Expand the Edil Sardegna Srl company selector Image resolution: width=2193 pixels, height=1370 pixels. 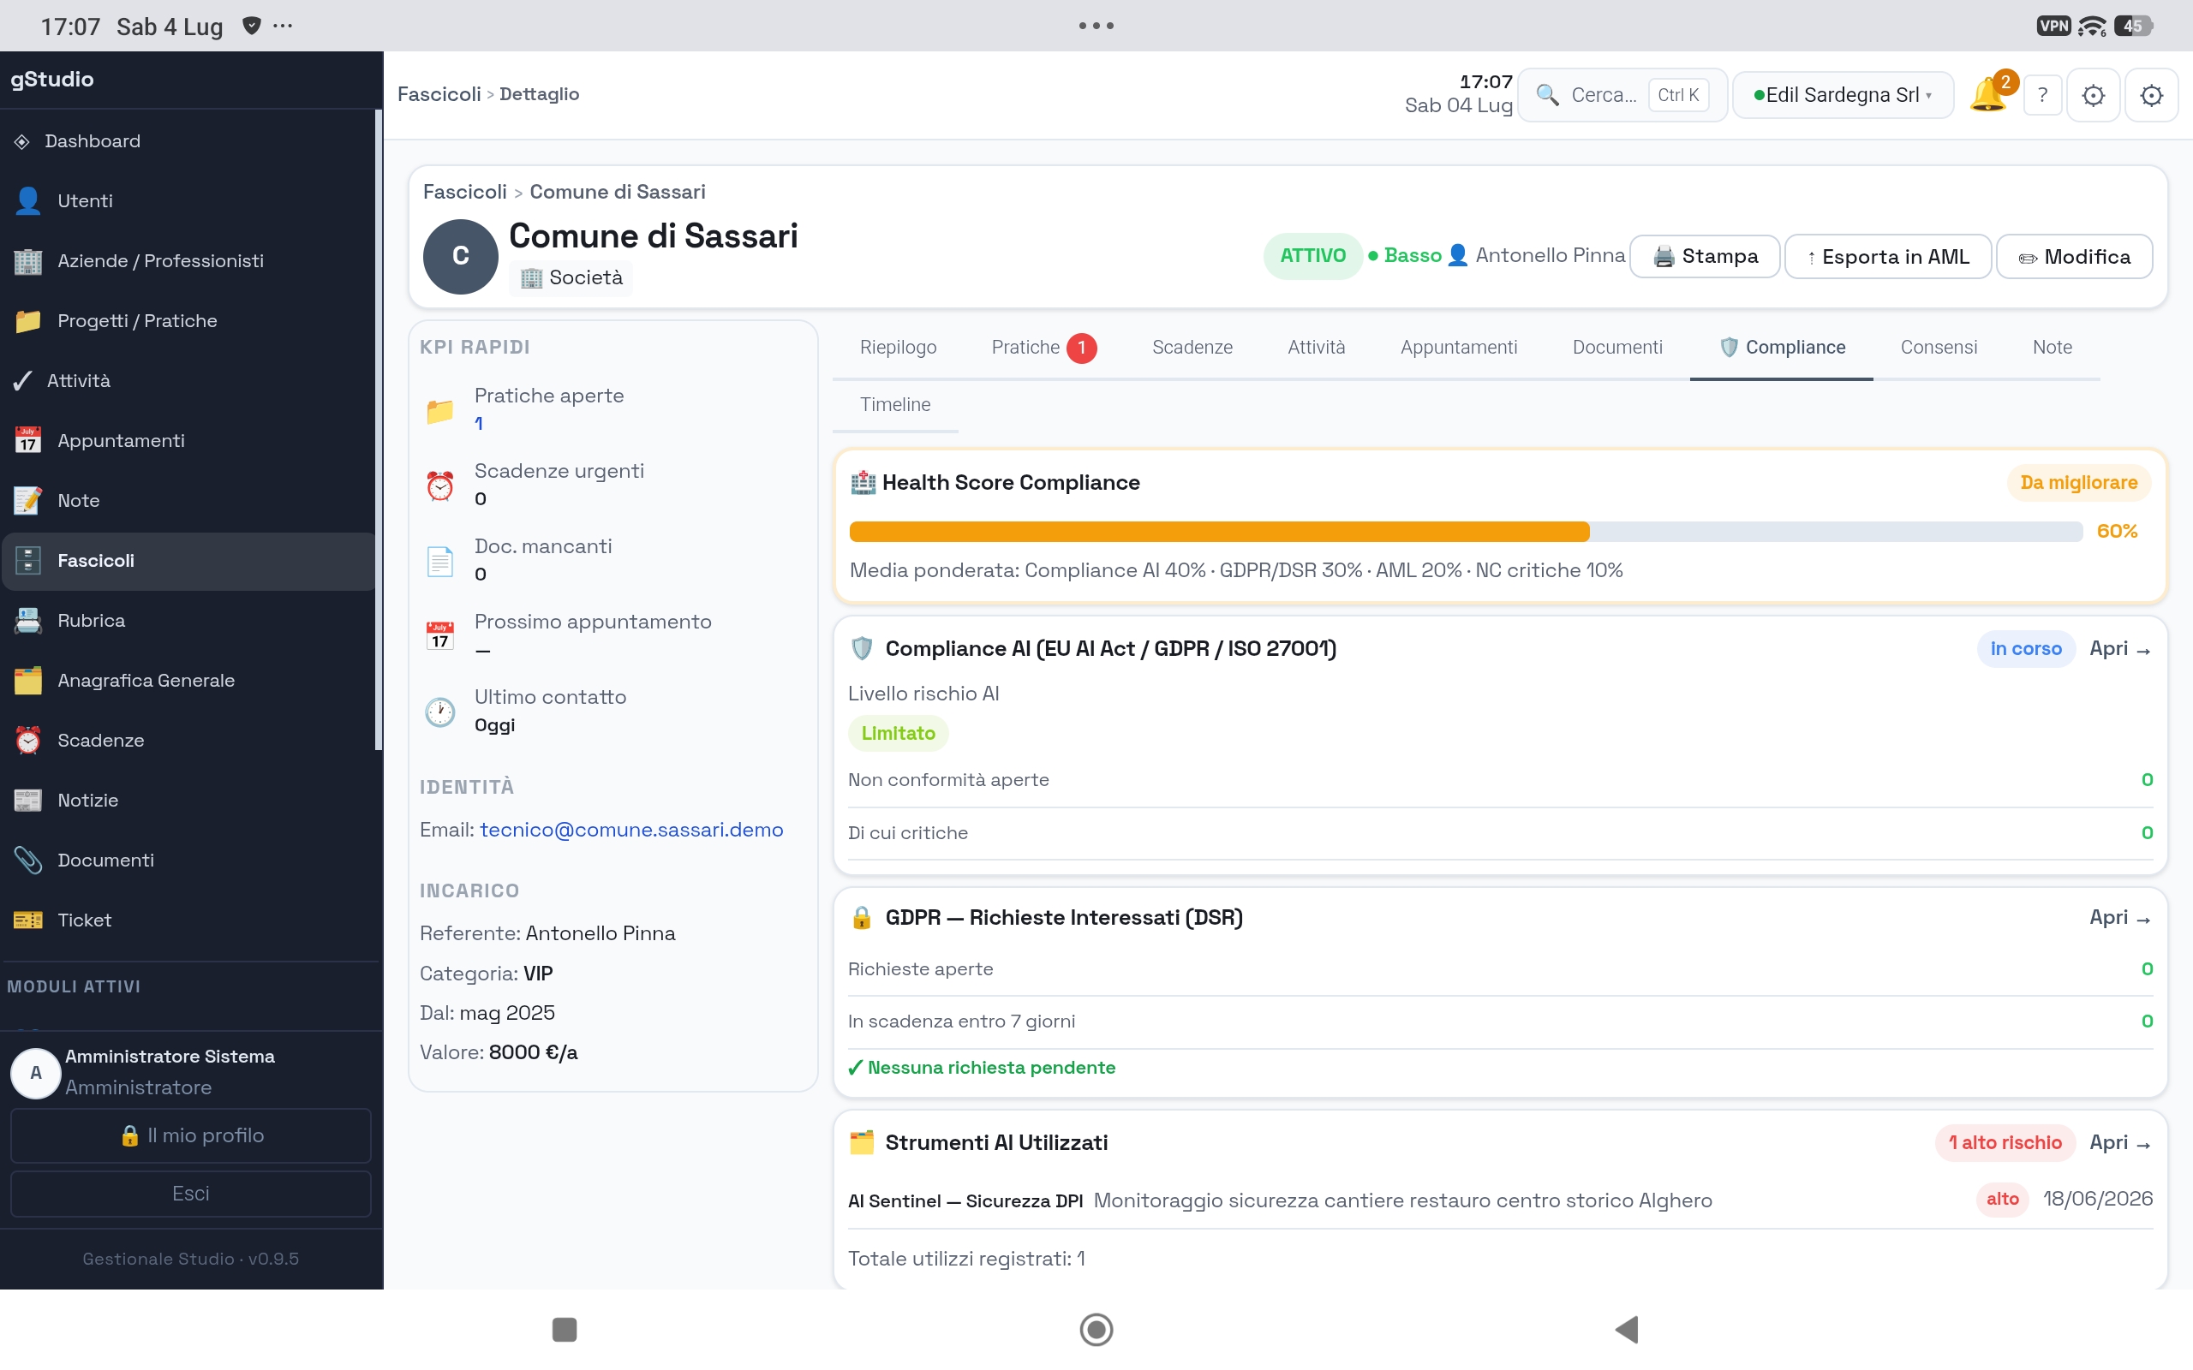point(1843,95)
